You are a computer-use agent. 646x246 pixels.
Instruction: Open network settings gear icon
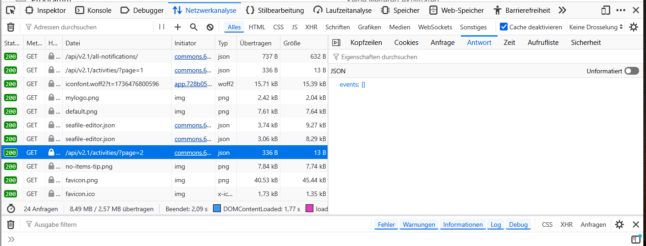[x=634, y=27]
